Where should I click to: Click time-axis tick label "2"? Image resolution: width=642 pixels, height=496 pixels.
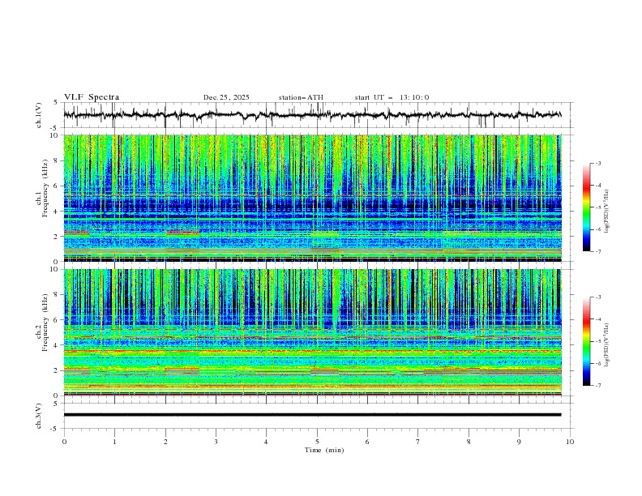click(x=165, y=442)
